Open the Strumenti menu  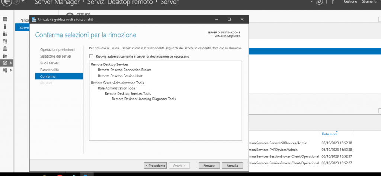[369, 2]
